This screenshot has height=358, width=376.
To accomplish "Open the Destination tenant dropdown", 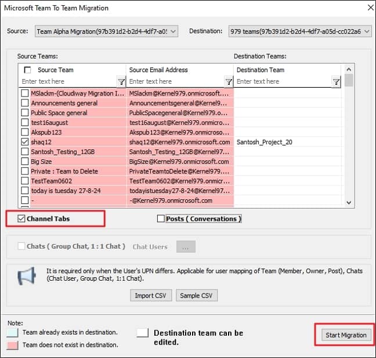I will click(x=300, y=31).
